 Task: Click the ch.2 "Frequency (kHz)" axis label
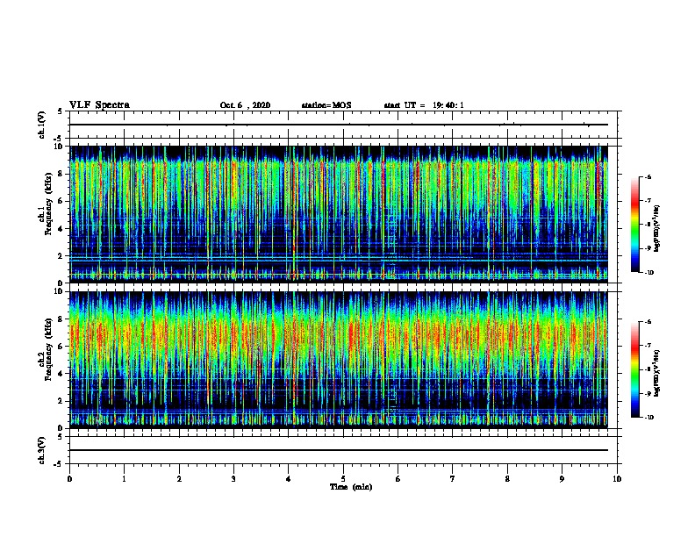(48, 349)
